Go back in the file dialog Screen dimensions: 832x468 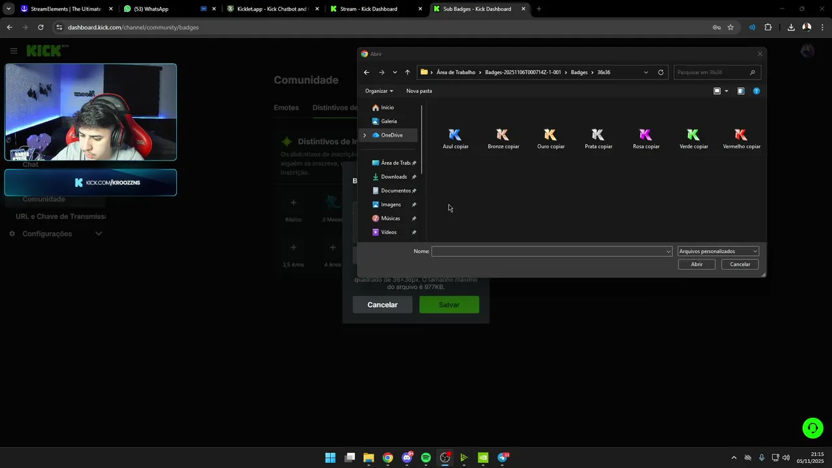(x=367, y=72)
